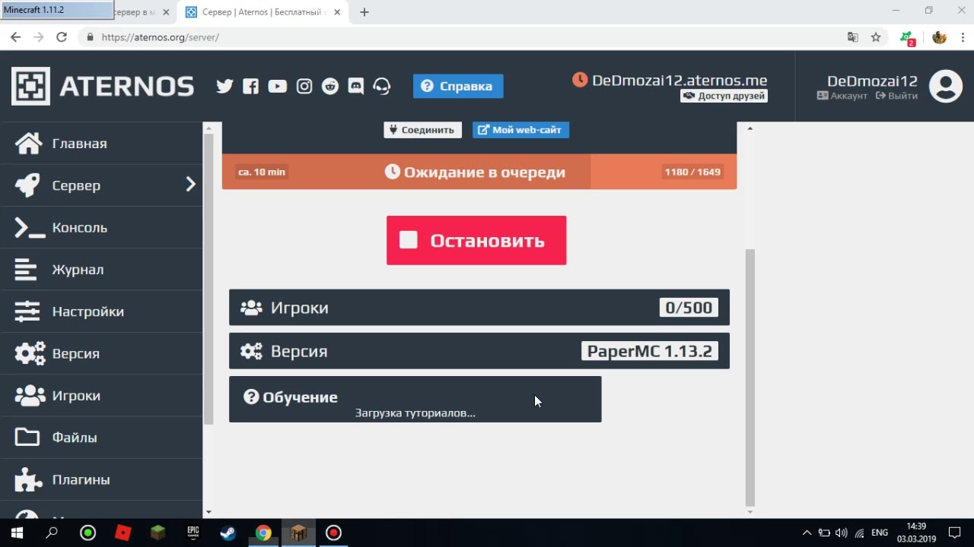
Task: Open Версия in sidebar
Action: point(101,354)
